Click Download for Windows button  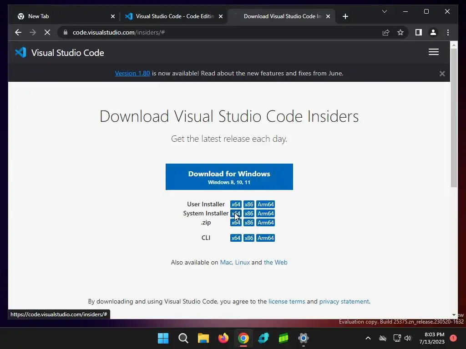point(229,177)
